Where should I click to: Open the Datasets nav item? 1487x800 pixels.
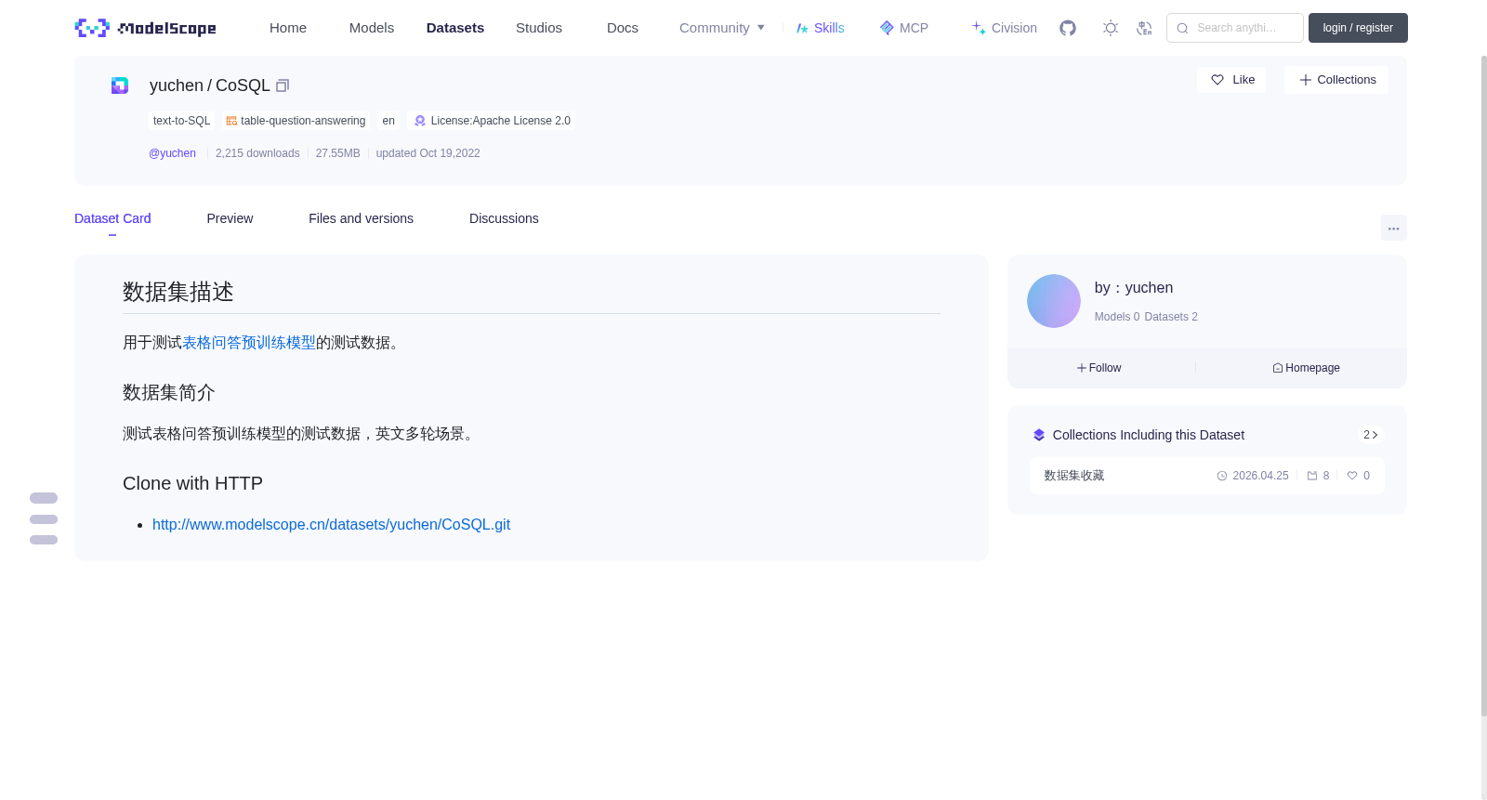click(x=455, y=28)
